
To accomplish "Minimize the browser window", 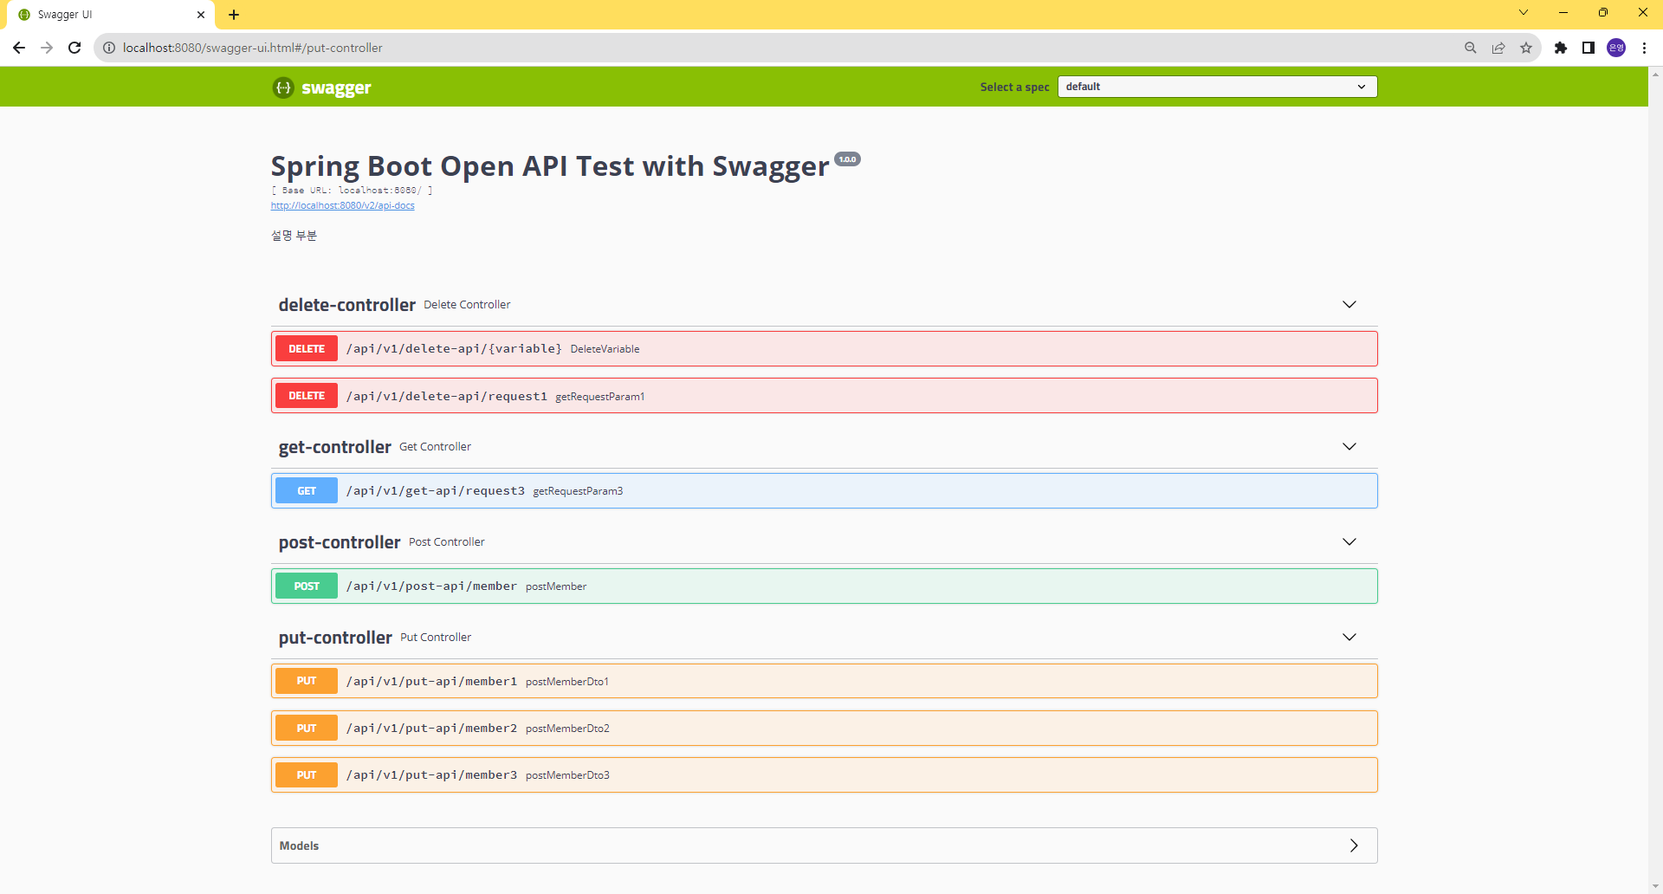I will point(1563,12).
